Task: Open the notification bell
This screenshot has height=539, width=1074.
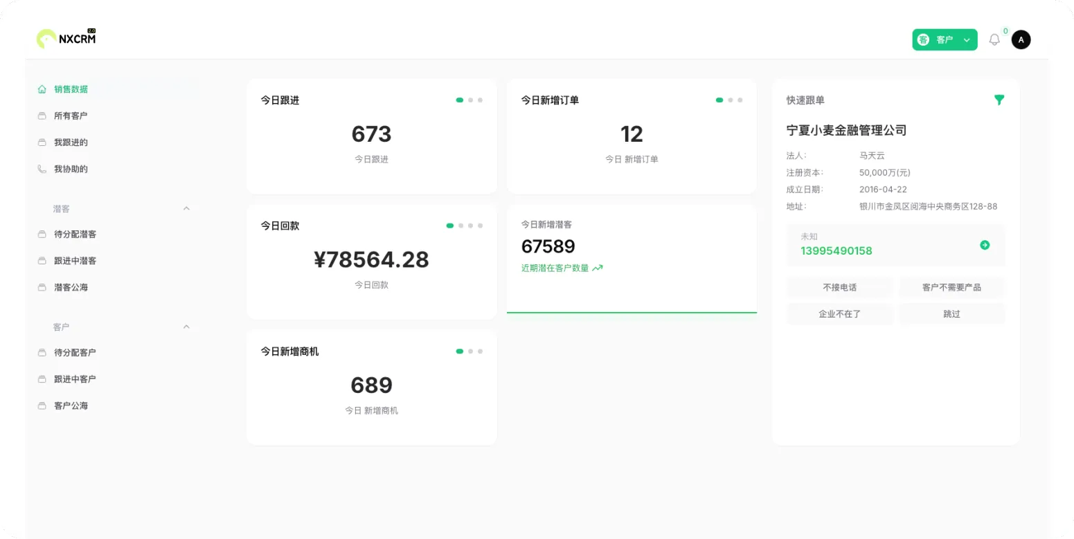Action: (994, 40)
